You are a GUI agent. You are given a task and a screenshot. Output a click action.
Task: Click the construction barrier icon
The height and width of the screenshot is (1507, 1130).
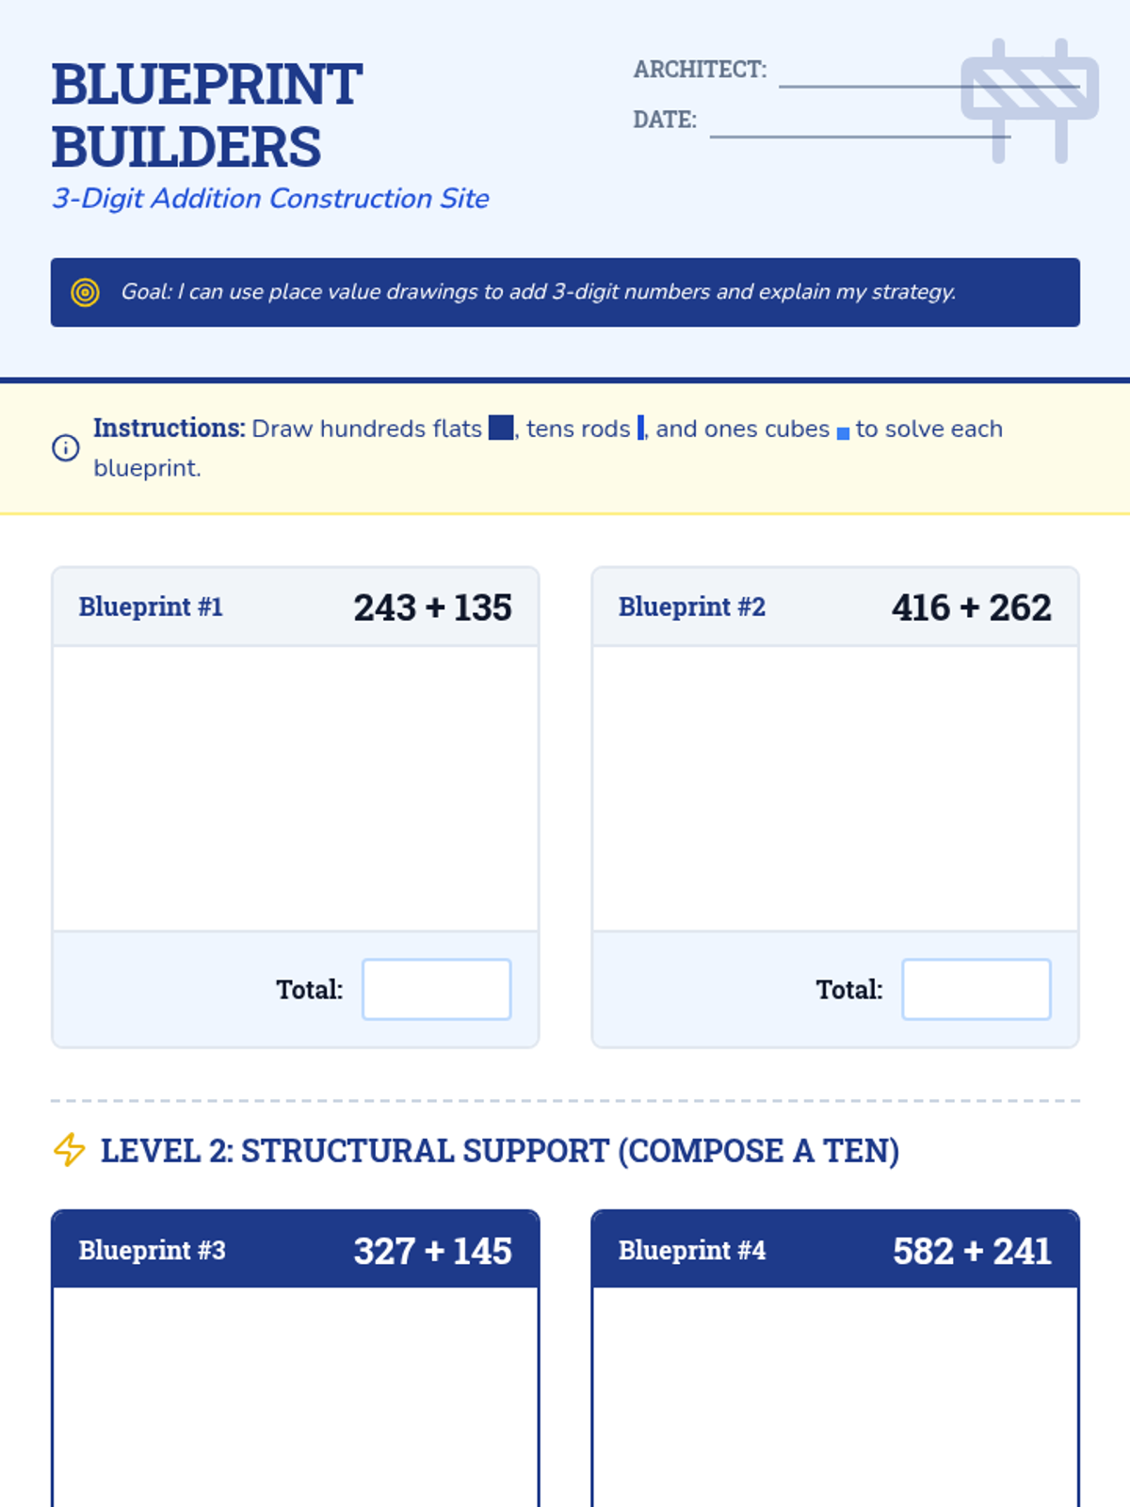pos(1029,101)
